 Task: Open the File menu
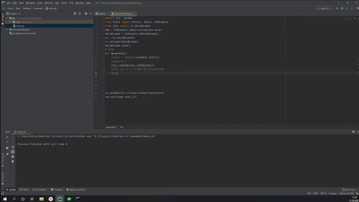[x=9, y=3]
